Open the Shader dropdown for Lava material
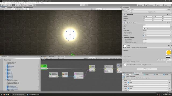172x96 pixels. 151,47
